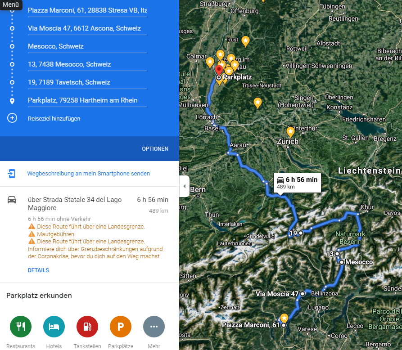Viewport: 402px width, 350px height.
Task: Click the Liechtenstein label on map
Action: click(369, 171)
